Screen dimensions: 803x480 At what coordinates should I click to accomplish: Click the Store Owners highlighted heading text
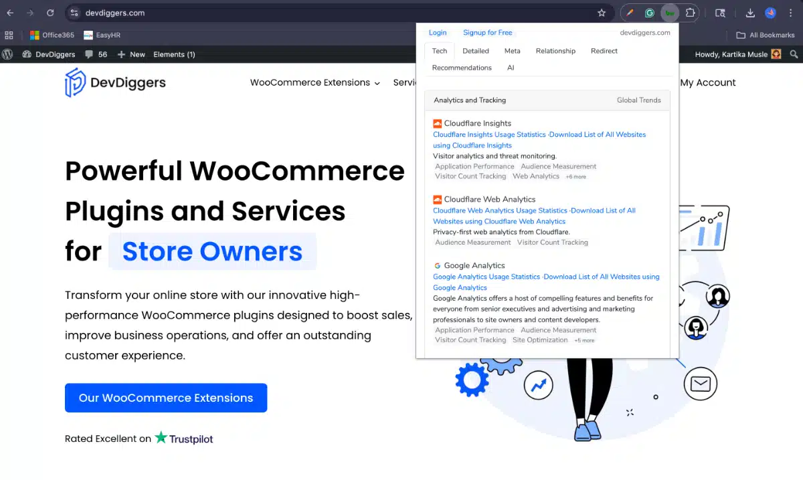212,251
